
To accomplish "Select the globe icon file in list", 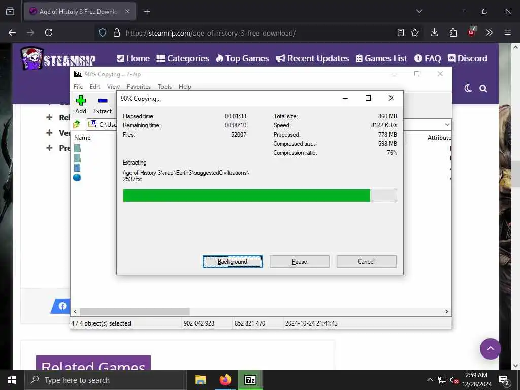I will 77,177.
